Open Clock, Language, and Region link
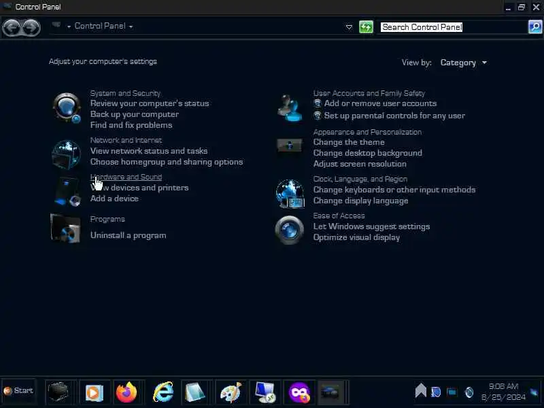Image resolution: width=544 pixels, height=408 pixels. pyautogui.click(x=360, y=179)
